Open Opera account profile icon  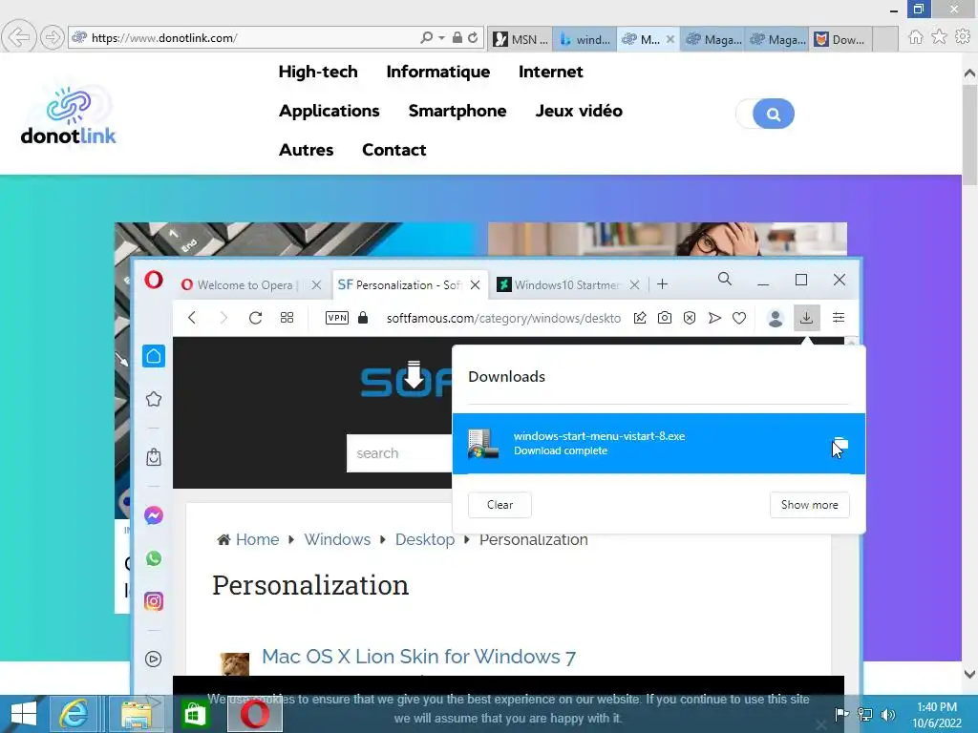click(x=776, y=318)
